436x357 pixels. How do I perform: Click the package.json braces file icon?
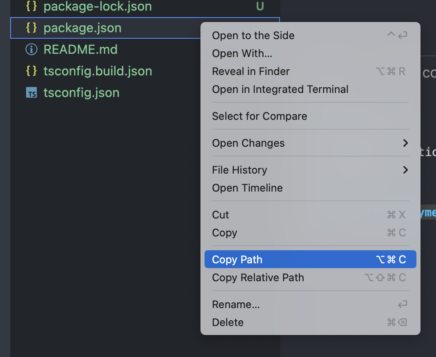click(x=31, y=28)
